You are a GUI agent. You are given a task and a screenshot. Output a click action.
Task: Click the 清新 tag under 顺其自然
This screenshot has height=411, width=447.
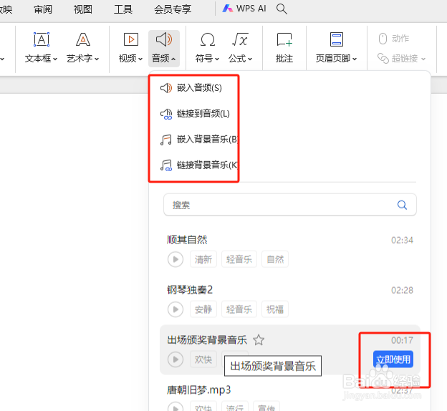coord(203,259)
